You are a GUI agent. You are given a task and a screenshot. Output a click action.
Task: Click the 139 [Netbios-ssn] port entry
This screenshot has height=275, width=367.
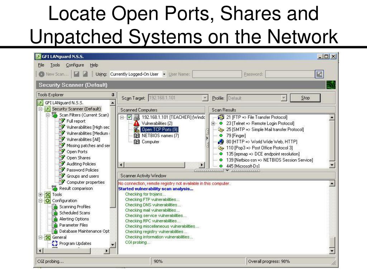tap(270, 160)
